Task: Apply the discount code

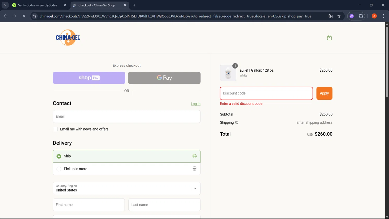Action: click(x=324, y=93)
